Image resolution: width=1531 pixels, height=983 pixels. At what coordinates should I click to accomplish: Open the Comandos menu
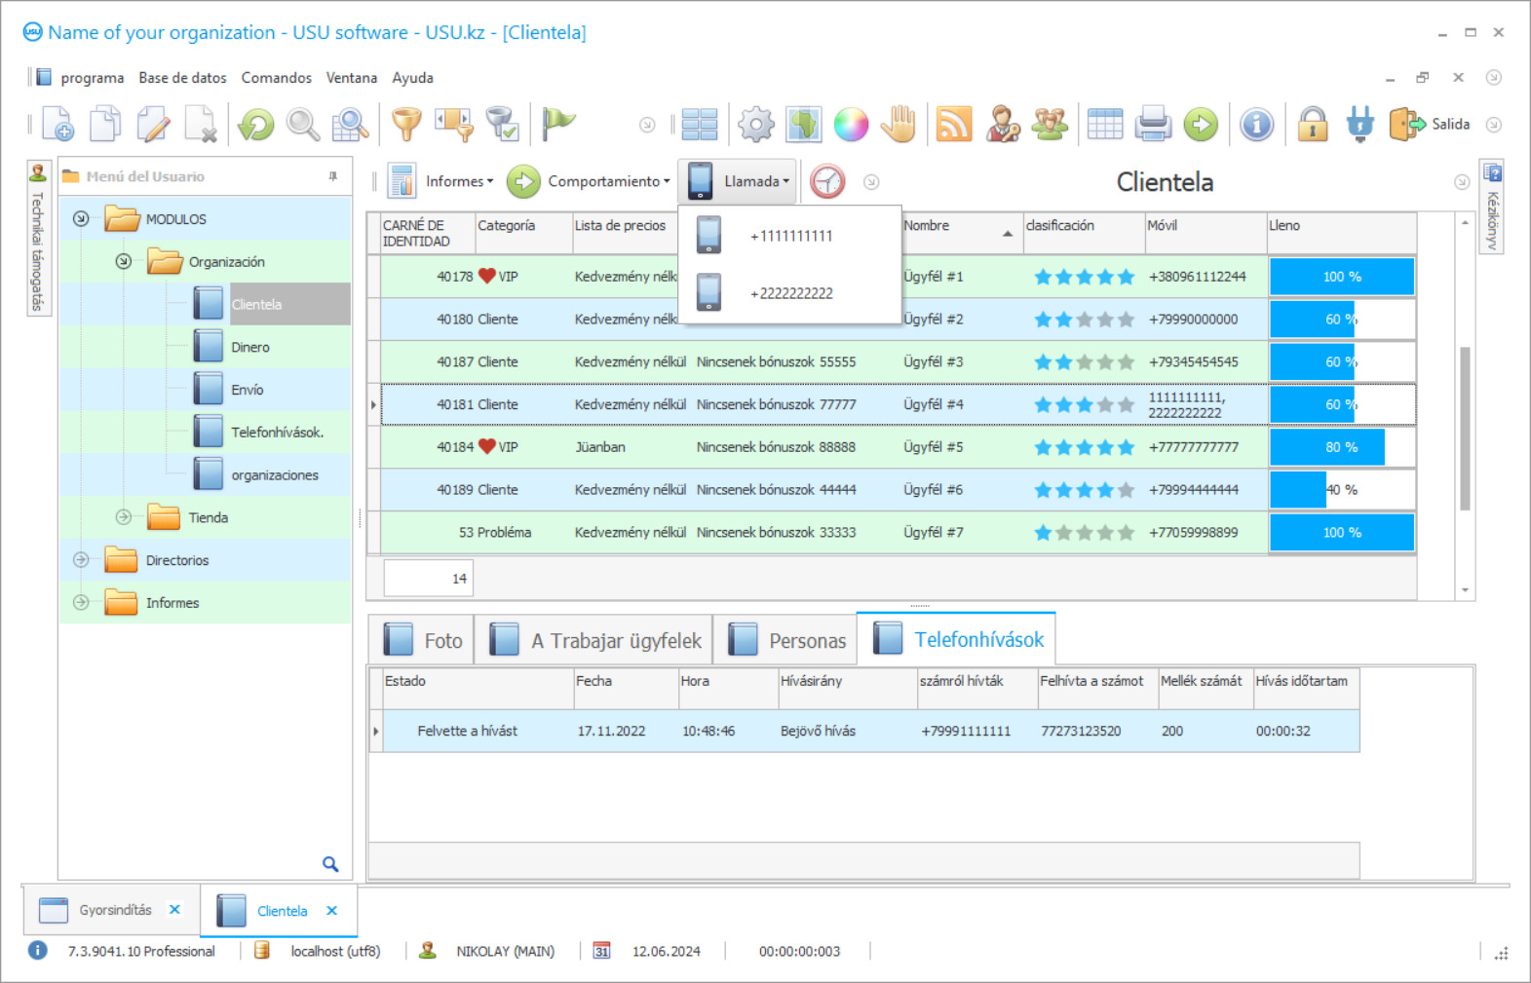tap(276, 78)
